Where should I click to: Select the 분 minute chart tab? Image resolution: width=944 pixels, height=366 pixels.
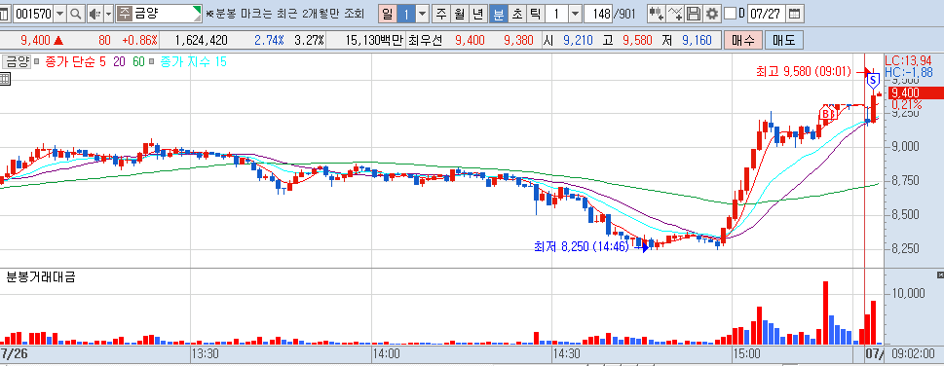(x=499, y=14)
